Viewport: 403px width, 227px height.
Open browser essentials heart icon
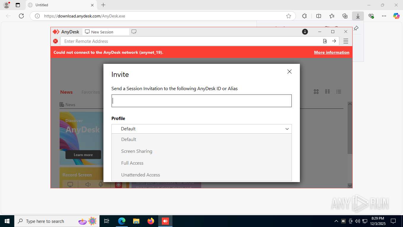[371, 16]
